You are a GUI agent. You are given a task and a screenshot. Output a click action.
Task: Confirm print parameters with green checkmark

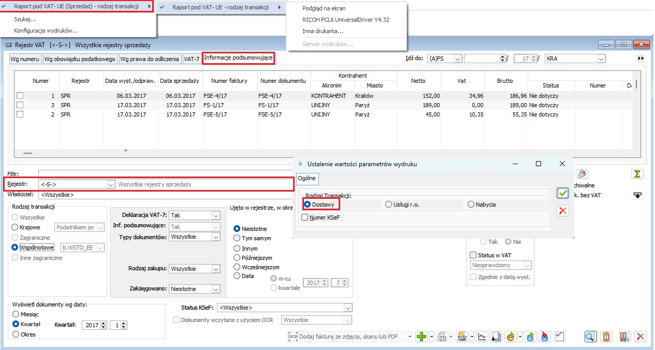pos(563,193)
